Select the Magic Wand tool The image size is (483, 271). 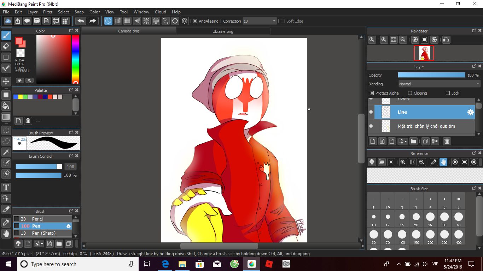coord(6,152)
